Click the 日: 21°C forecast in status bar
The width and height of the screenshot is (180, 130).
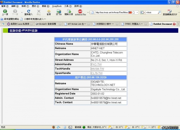click(x=122, y=127)
